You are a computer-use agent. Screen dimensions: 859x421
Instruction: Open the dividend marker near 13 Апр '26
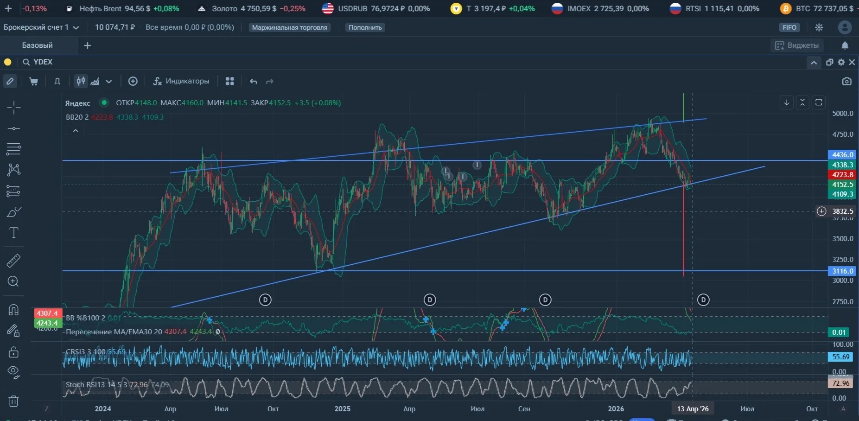tap(703, 300)
